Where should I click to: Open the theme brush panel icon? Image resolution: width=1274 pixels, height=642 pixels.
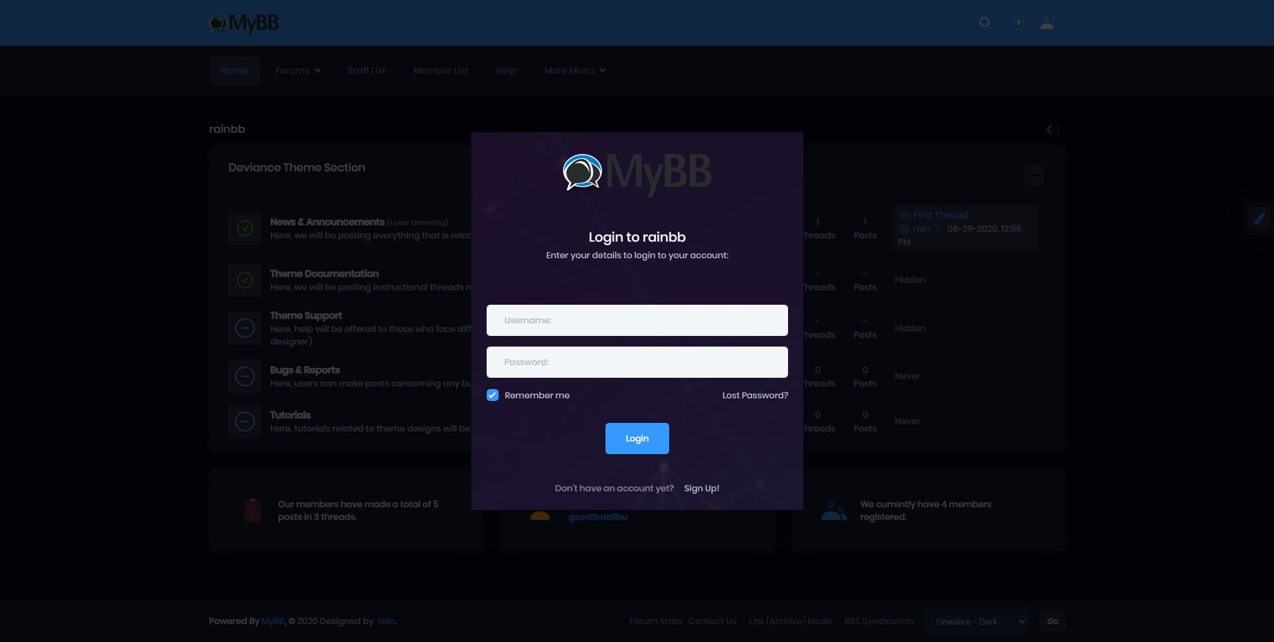[1259, 218]
